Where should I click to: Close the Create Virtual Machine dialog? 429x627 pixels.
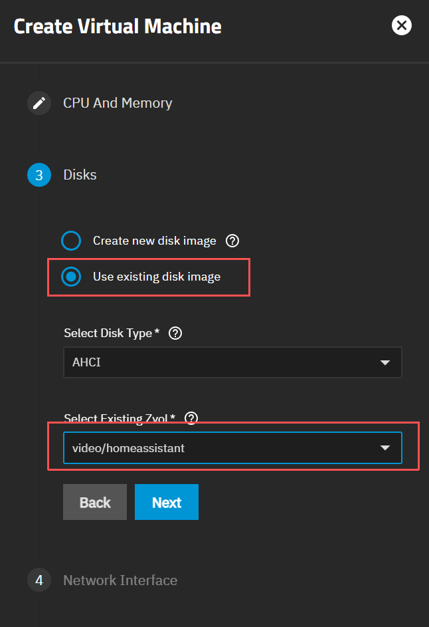click(401, 26)
